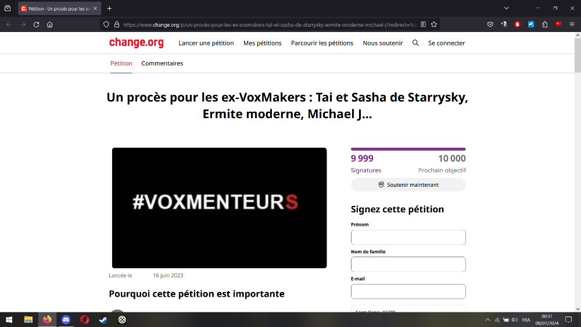Screen dimensions: 581x327
Task: Open the Parcourir les pétitions menu item
Action: 322,43
